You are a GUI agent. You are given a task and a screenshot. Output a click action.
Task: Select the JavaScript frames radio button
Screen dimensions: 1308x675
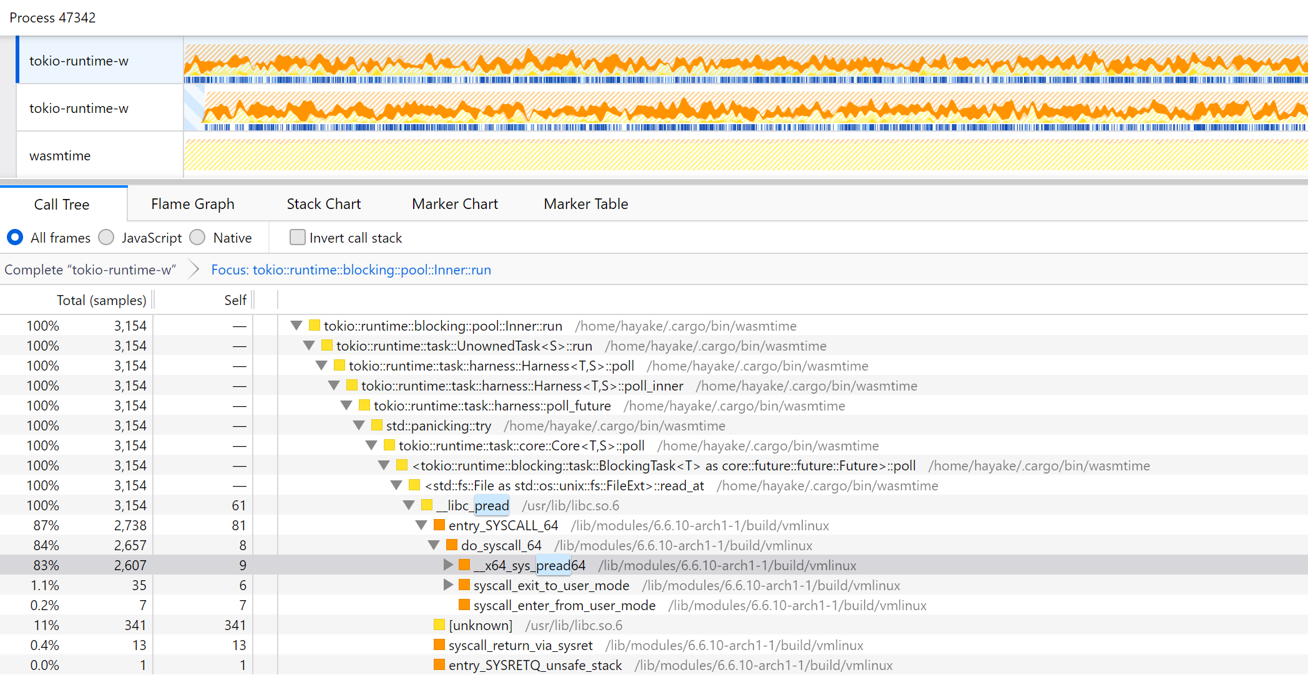[x=107, y=238]
